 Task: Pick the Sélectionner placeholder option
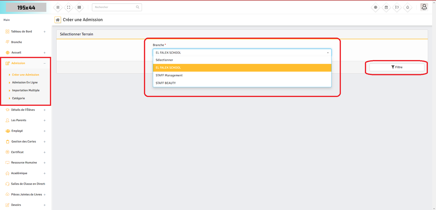click(164, 60)
